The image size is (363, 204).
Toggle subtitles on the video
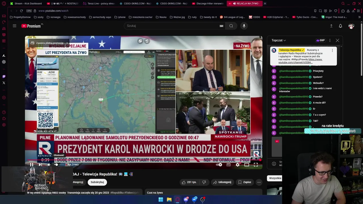(x=229, y=165)
